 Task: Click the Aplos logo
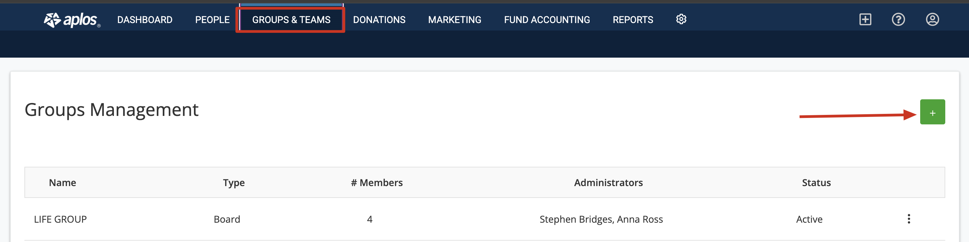[72, 20]
